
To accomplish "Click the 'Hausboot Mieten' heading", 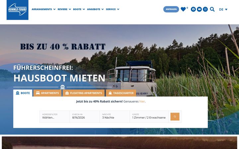I will point(59,78).
